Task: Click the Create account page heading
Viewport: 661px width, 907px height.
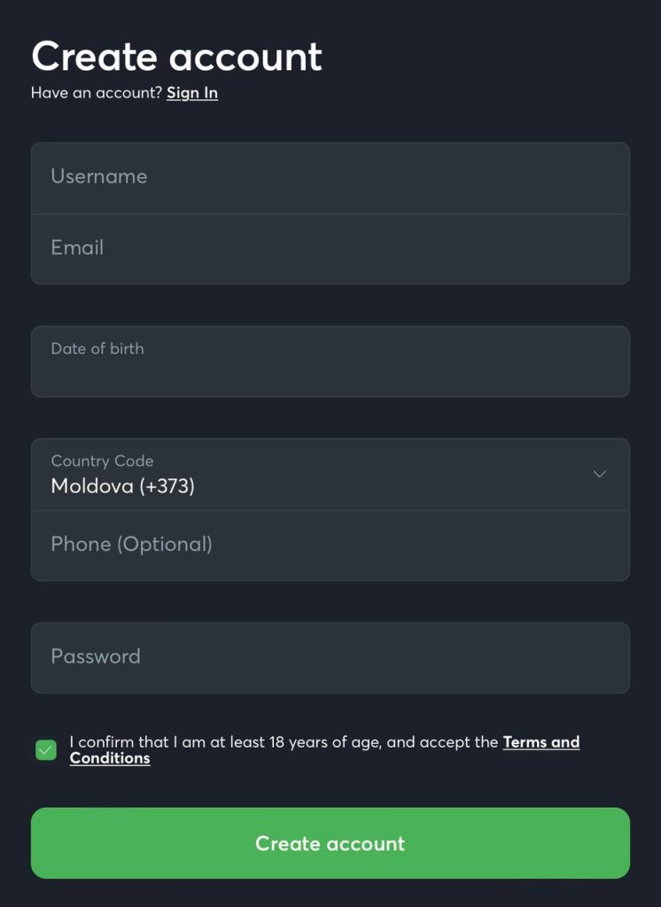Action: pos(176,57)
